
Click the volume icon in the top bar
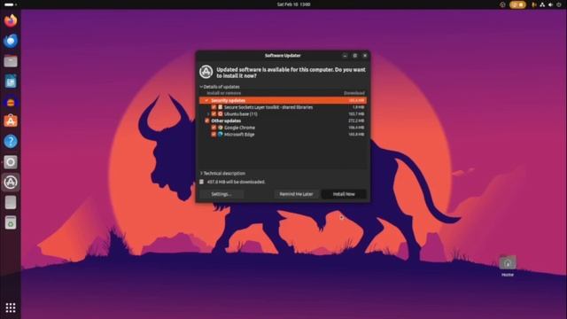click(x=551, y=4)
